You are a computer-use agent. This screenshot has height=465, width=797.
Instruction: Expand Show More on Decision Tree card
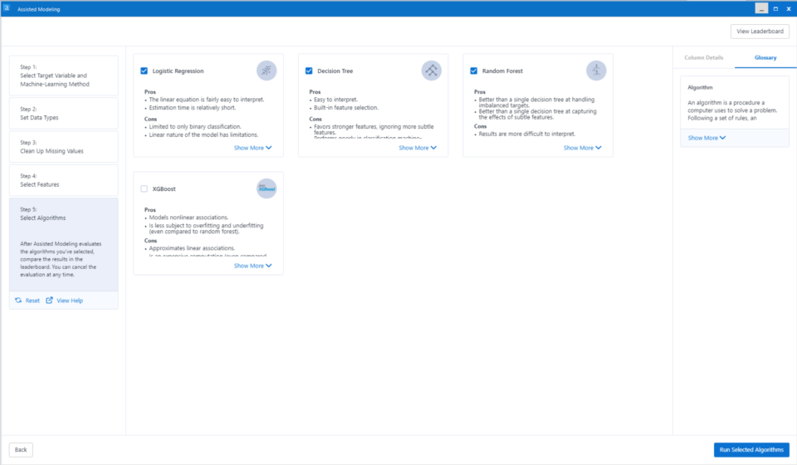(x=418, y=148)
